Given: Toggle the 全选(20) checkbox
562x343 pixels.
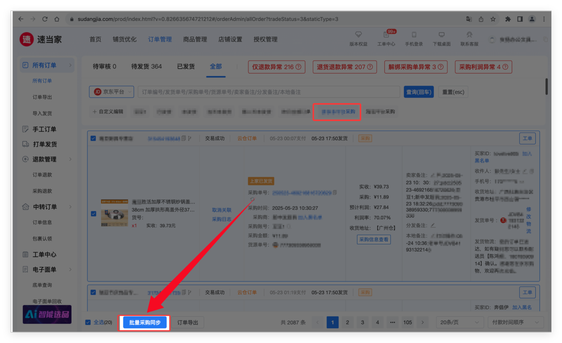Looking at the screenshot, I should coord(88,322).
